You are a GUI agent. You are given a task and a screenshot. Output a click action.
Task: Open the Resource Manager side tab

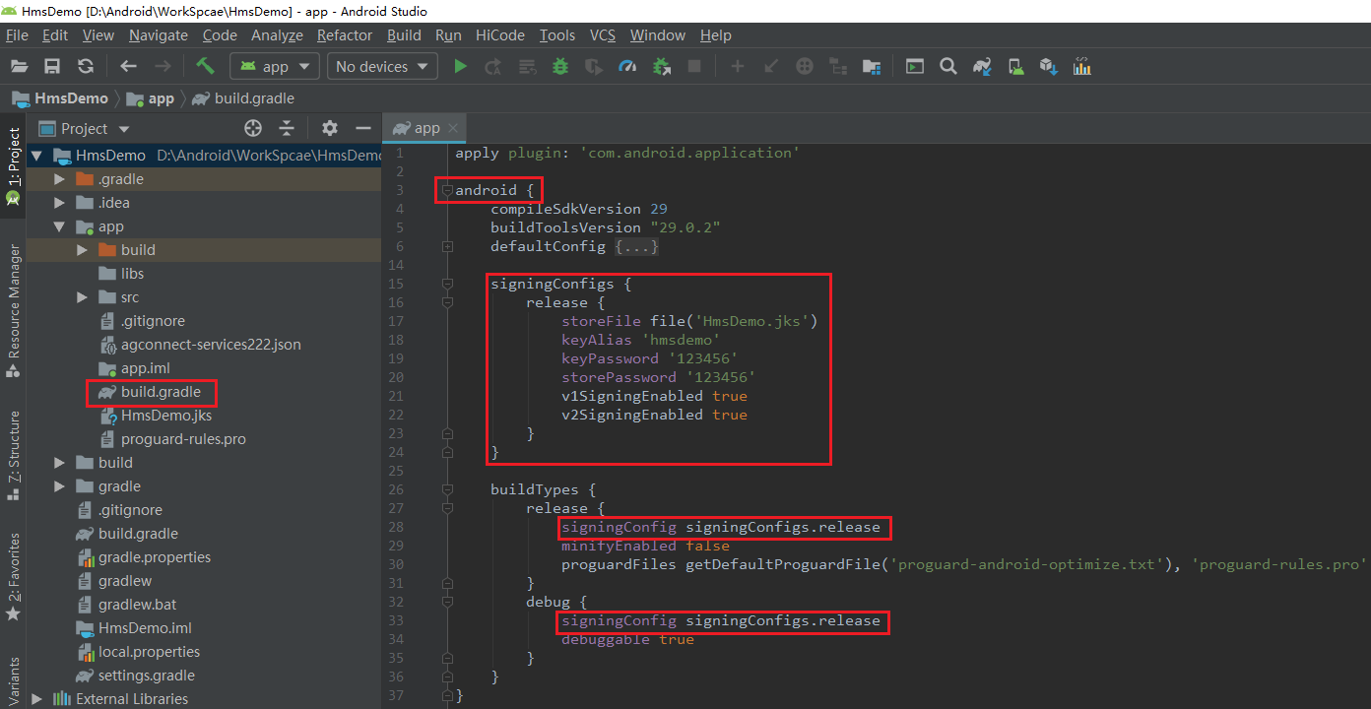tap(14, 310)
